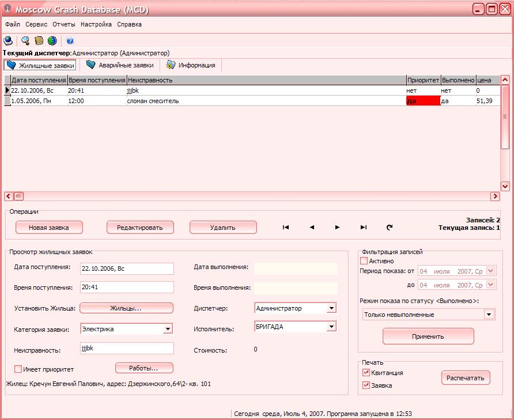Open the Настройка menu
Viewport: 514px width, 420px height.
point(96,24)
